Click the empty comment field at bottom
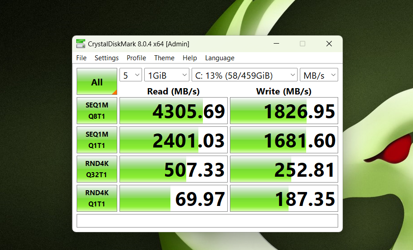This screenshot has height=250, width=413. coord(207,221)
